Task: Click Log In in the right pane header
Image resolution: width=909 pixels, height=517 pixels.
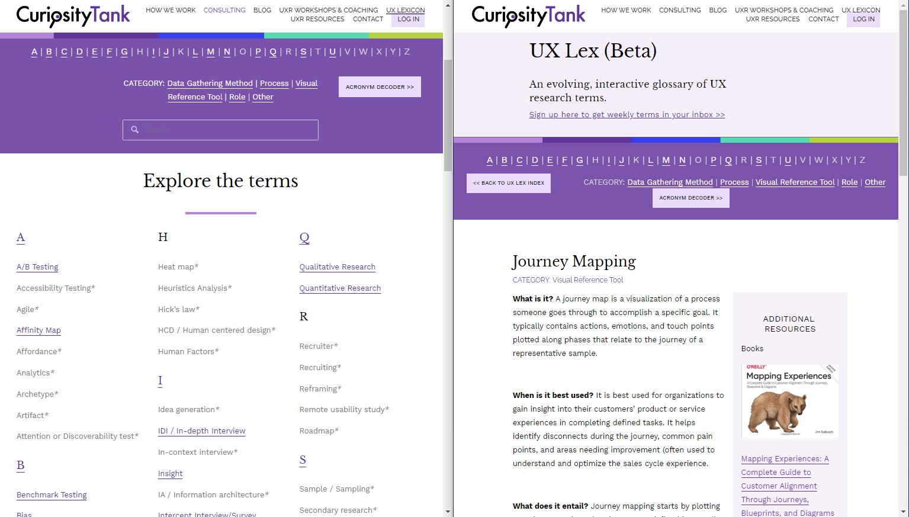Action: (x=863, y=19)
